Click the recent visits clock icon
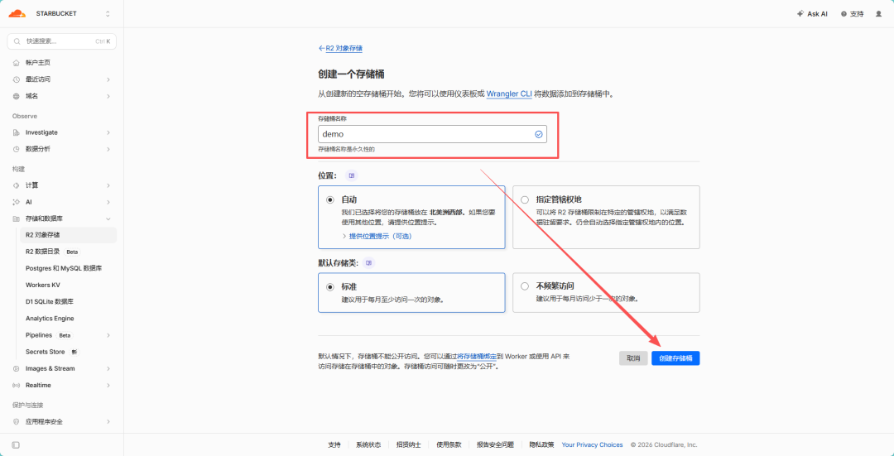Screen dimensions: 894x456 16,79
